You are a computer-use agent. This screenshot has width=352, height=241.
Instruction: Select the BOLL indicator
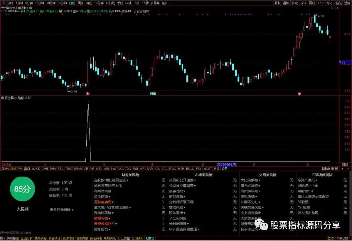[x=190, y=169]
